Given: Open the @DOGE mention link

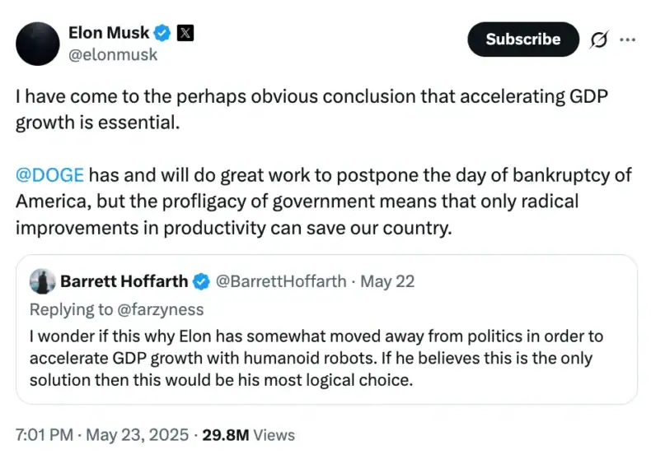Looking at the screenshot, I should tap(49, 175).
